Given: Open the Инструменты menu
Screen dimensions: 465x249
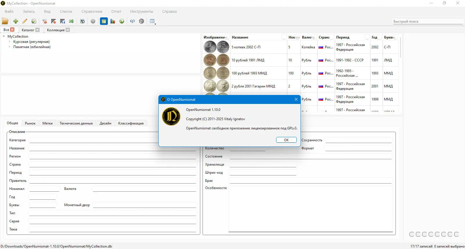Looking at the screenshot, I should pyautogui.click(x=142, y=12).
